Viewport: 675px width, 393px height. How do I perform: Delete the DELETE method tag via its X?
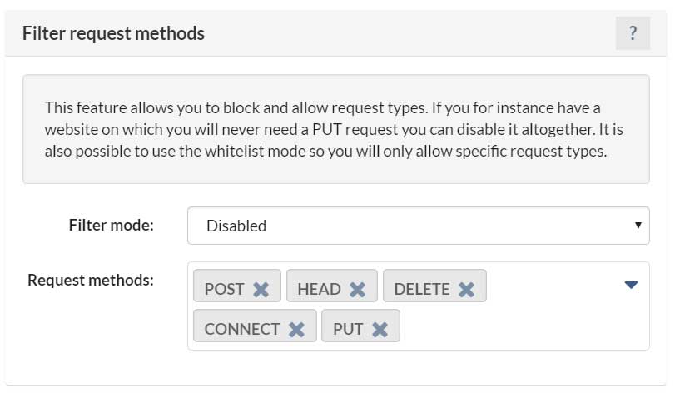pyautogui.click(x=466, y=290)
